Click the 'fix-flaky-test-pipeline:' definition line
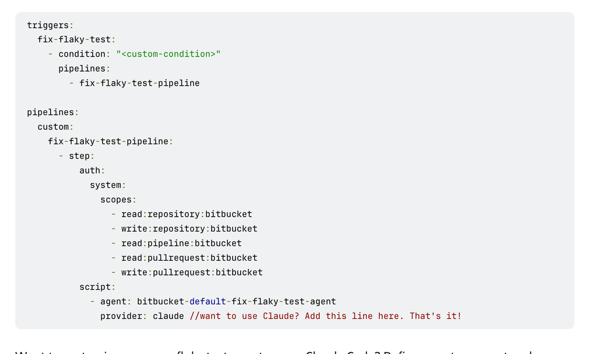Viewport: 613px width, 354px height. tap(110, 142)
